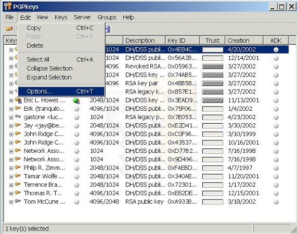Click the PGPkeys title bar icon
The height and width of the screenshot is (234, 298).
(8, 7)
